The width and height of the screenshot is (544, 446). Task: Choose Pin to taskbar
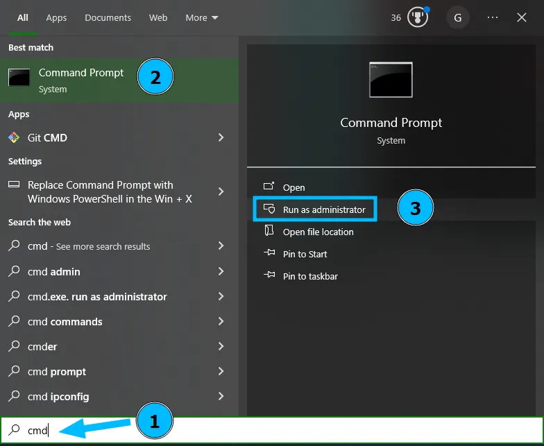391,276
